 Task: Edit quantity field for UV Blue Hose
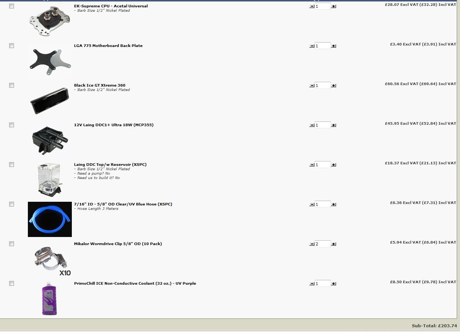click(323, 204)
